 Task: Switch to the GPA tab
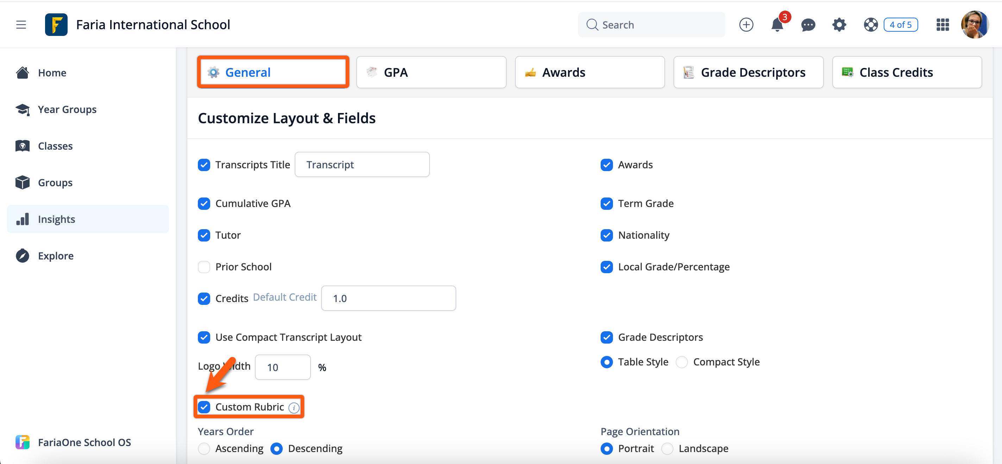(x=431, y=72)
